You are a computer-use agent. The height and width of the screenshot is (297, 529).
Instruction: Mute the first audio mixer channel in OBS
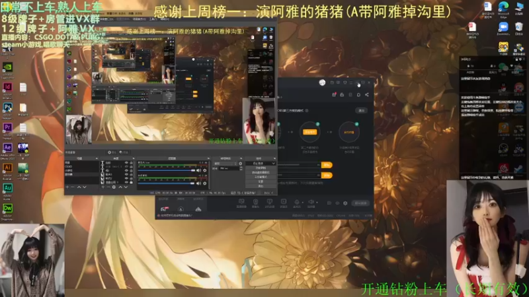point(199,170)
